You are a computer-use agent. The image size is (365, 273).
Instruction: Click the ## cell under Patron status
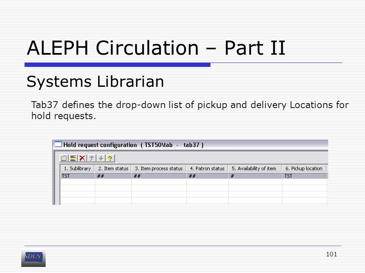[x=208, y=176]
